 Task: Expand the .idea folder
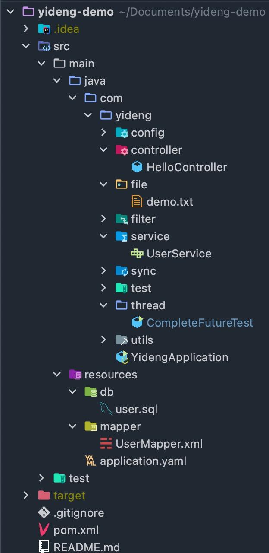(26, 29)
